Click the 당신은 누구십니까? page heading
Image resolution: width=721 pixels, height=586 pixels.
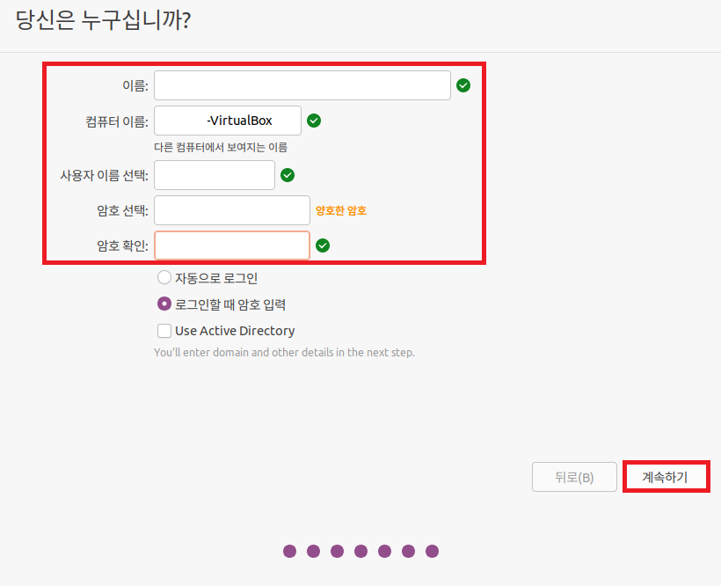click(103, 20)
